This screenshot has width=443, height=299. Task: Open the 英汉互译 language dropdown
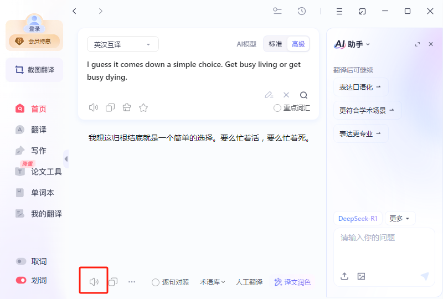(x=123, y=44)
